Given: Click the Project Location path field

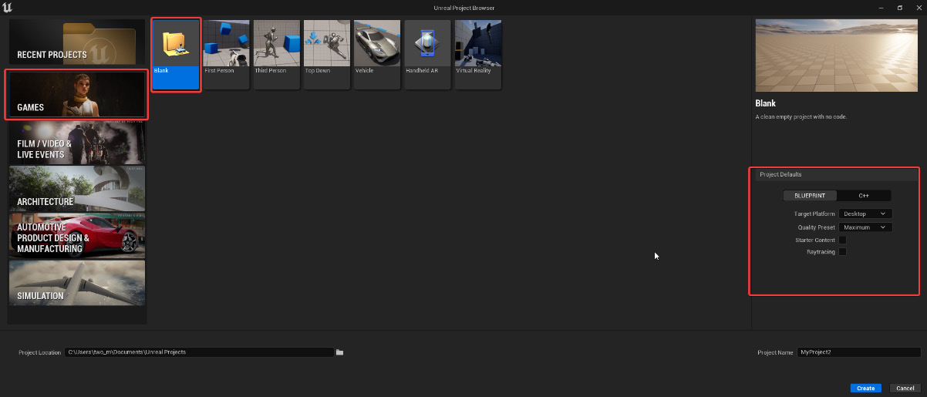Looking at the screenshot, I should click(200, 352).
